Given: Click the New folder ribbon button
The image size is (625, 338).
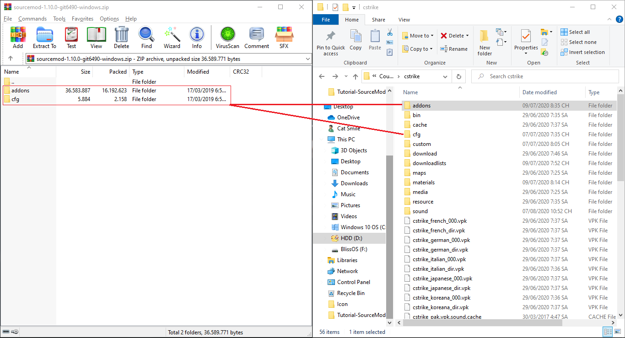Looking at the screenshot, I should pos(485,43).
